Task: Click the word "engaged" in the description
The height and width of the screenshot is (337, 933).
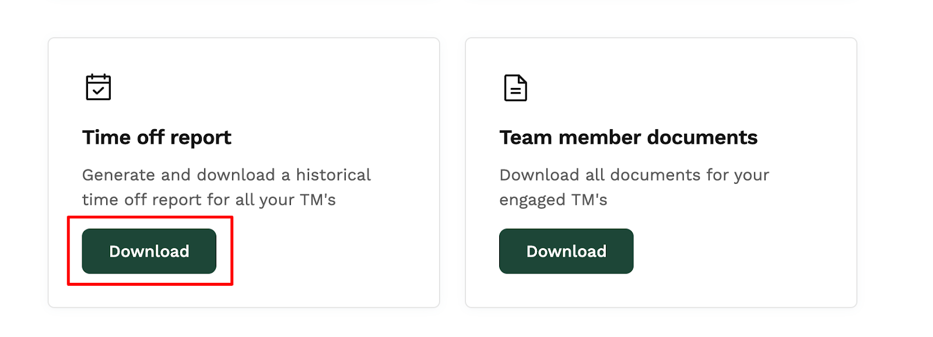Action: click(x=532, y=201)
